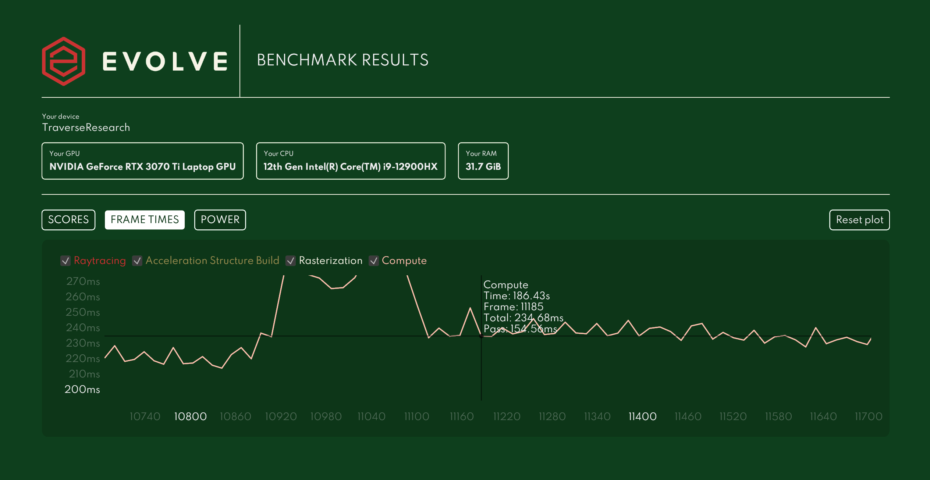
Task: Click the EVOLVE wordmark text
Action: coord(165,61)
